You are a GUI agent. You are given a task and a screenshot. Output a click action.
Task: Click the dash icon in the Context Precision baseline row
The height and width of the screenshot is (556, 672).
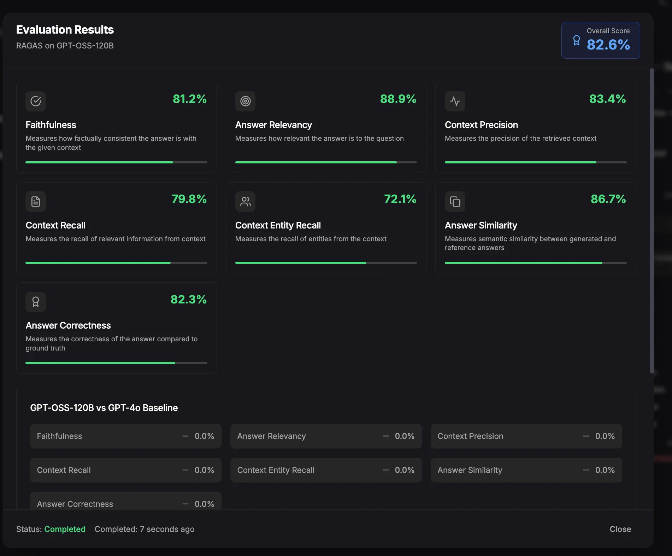point(586,436)
